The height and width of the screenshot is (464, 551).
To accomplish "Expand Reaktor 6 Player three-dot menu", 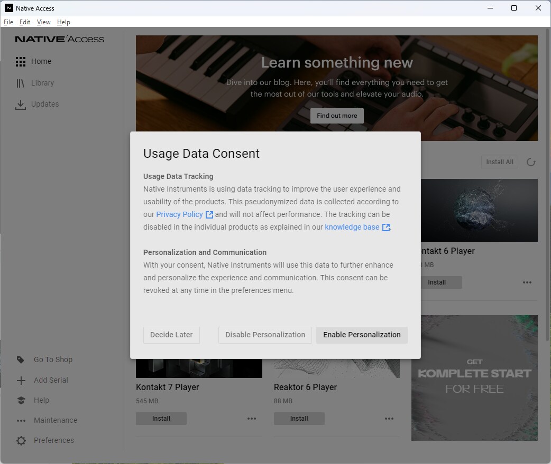I will 389,419.
